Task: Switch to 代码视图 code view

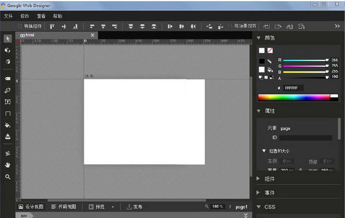Action: pyautogui.click(x=63, y=206)
